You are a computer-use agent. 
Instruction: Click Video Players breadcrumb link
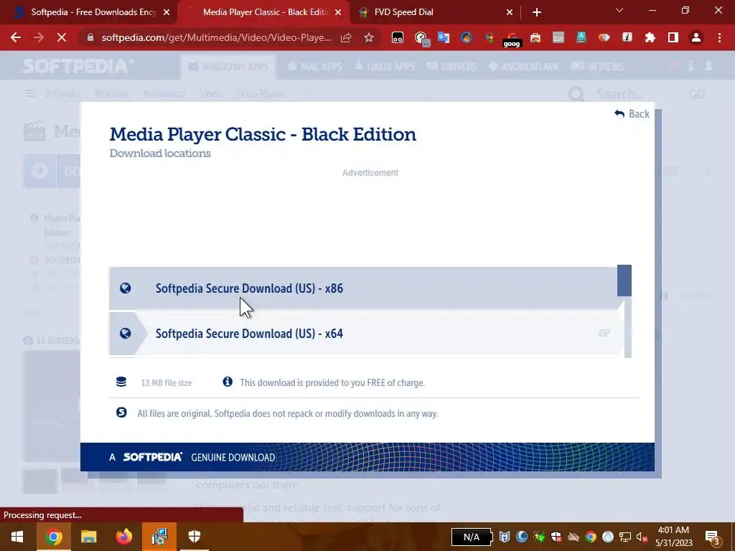click(x=261, y=94)
